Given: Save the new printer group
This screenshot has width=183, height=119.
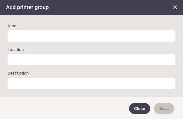Looking at the screenshot, I should [164, 109].
